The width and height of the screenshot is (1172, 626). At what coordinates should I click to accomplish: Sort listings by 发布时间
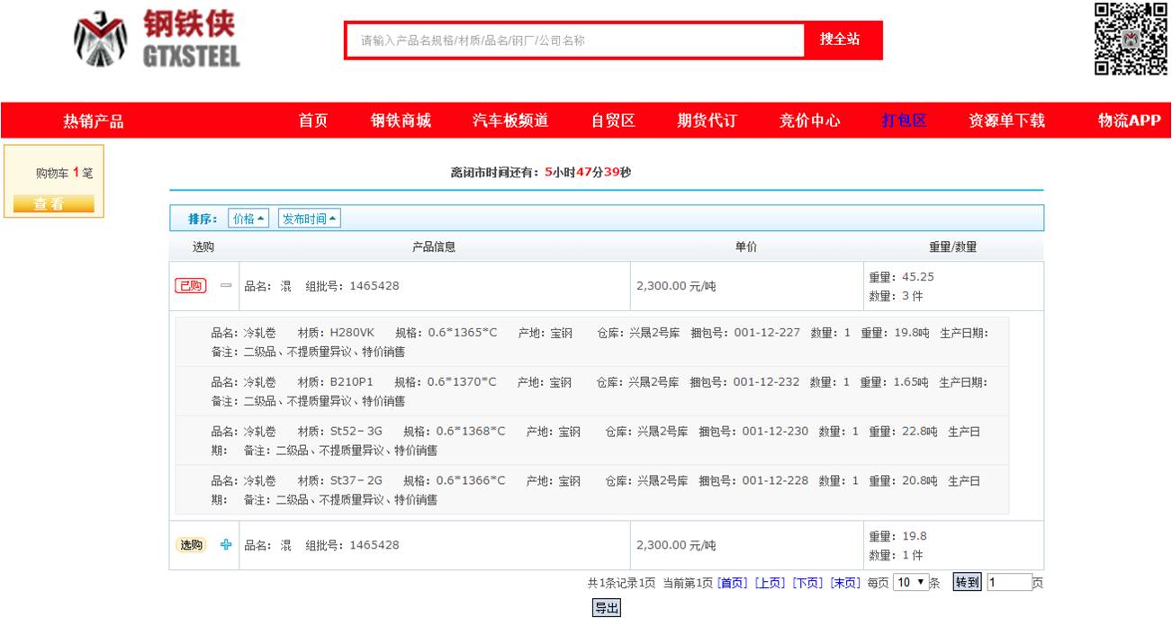[x=309, y=219]
